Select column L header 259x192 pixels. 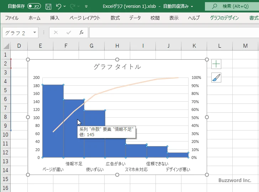click(x=220, y=46)
